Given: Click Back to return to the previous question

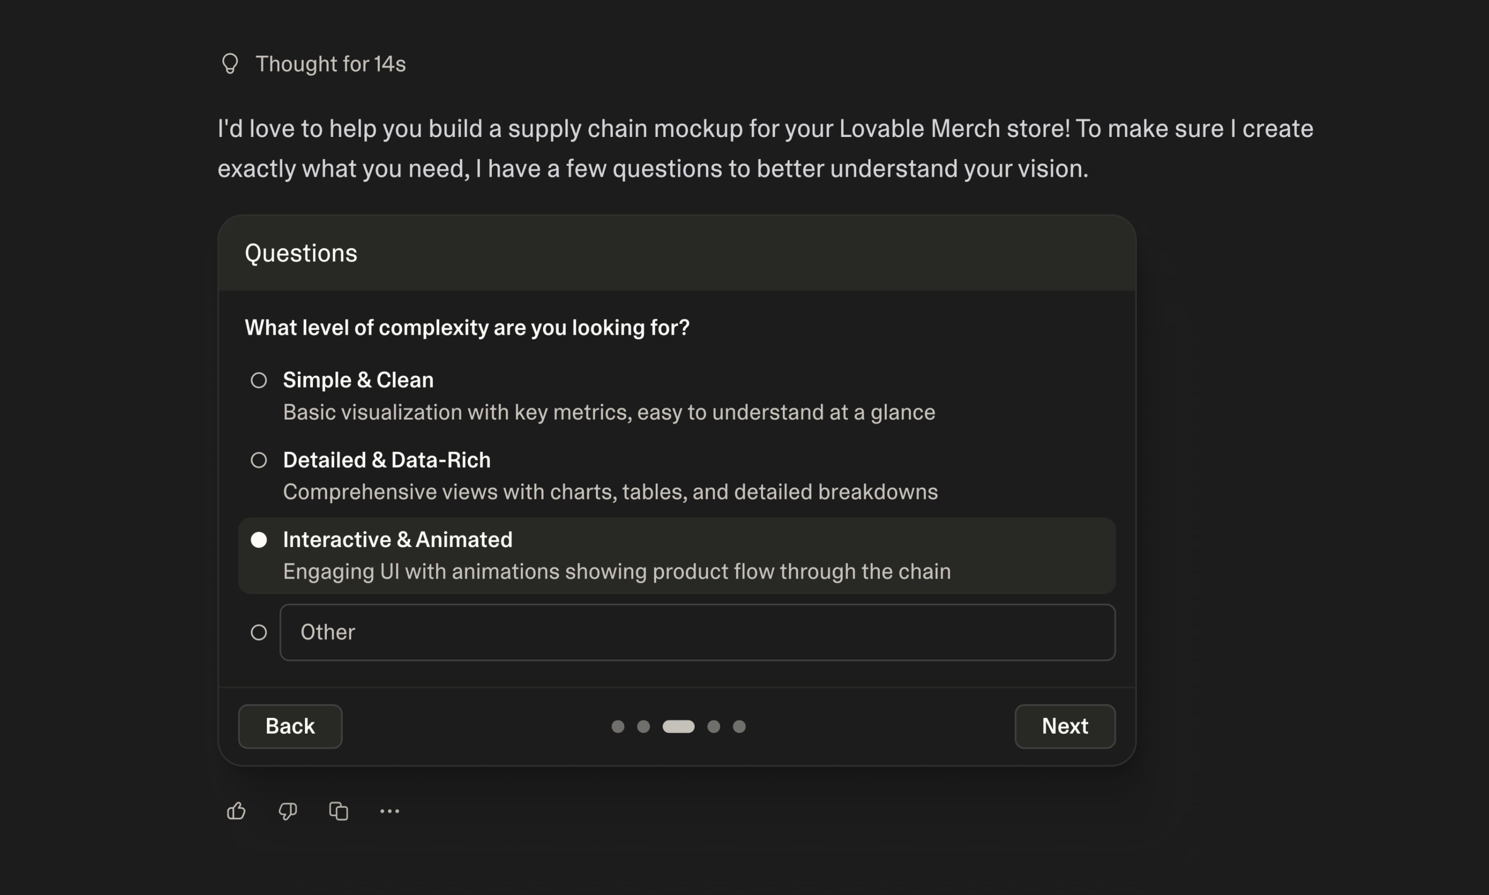Looking at the screenshot, I should tap(290, 726).
